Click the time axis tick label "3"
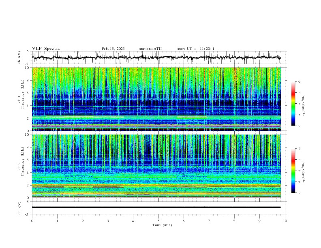Image resolution: width=321 pixels, height=248 pixels. click(x=108, y=221)
